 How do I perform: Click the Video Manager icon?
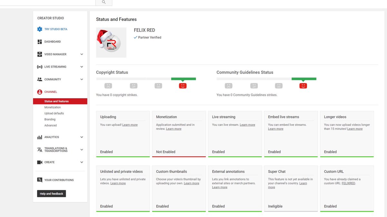tap(40, 54)
